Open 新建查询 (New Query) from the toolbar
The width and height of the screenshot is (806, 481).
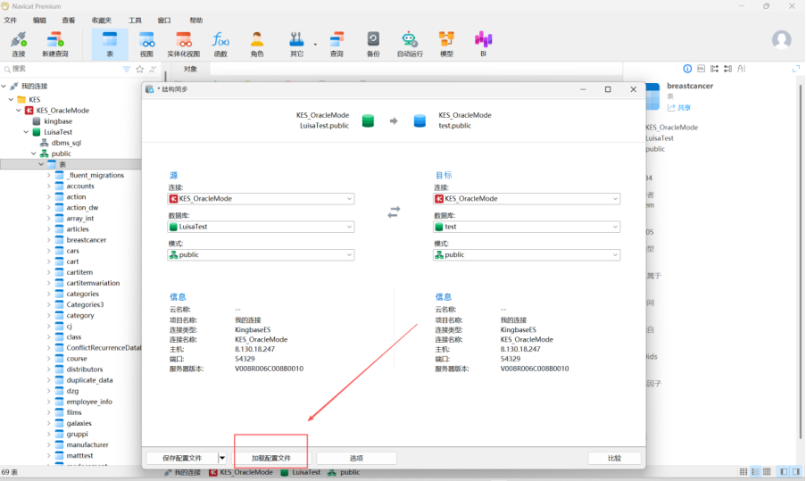tap(55, 43)
